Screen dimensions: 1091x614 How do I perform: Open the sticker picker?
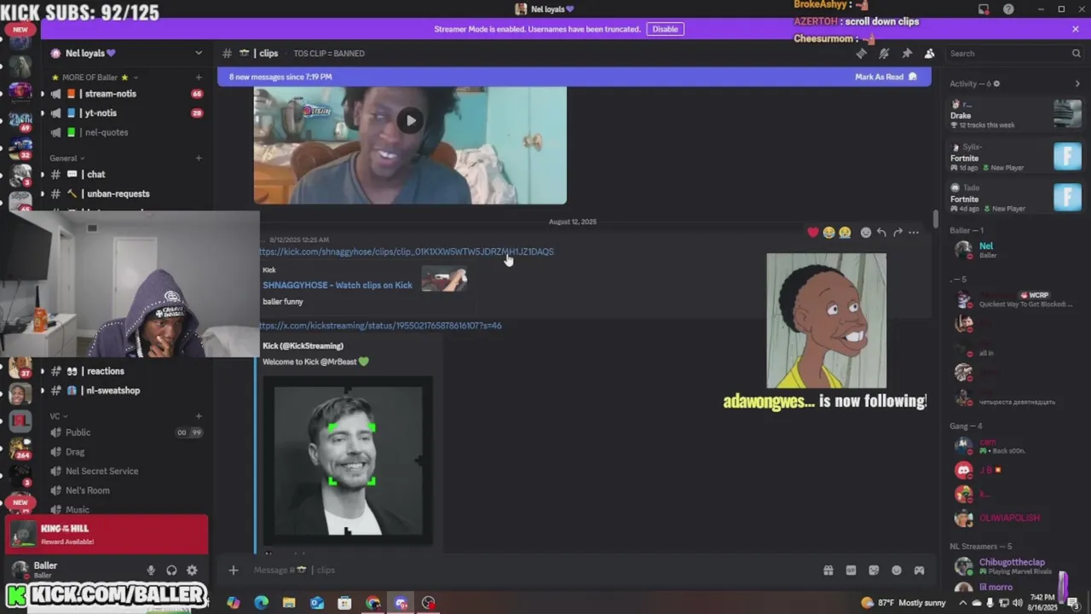874,571
